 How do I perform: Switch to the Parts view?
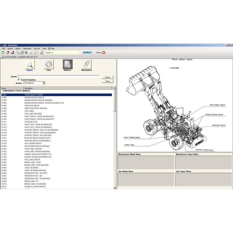click(x=49, y=65)
